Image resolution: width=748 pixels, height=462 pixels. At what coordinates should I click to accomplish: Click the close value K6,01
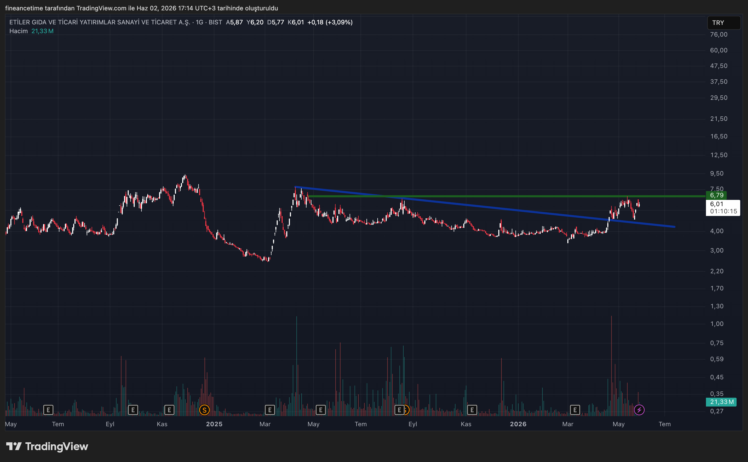296,22
